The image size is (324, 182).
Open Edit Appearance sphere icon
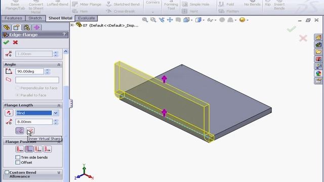[x=222, y=20]
